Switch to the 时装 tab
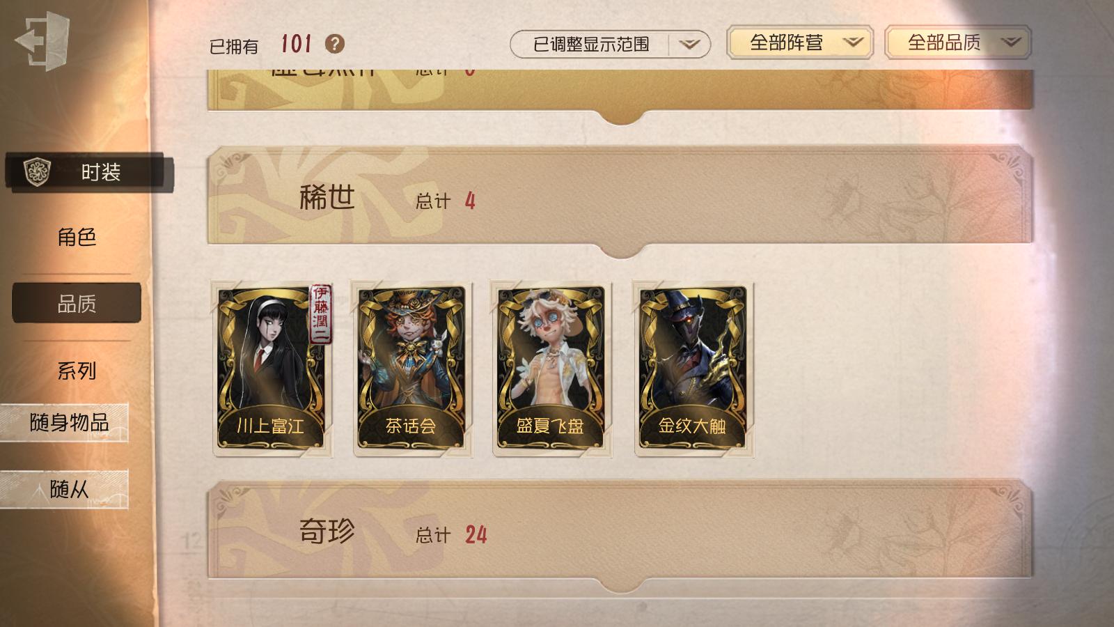Viewport: 1114px width, 627px height. [88, 172]
